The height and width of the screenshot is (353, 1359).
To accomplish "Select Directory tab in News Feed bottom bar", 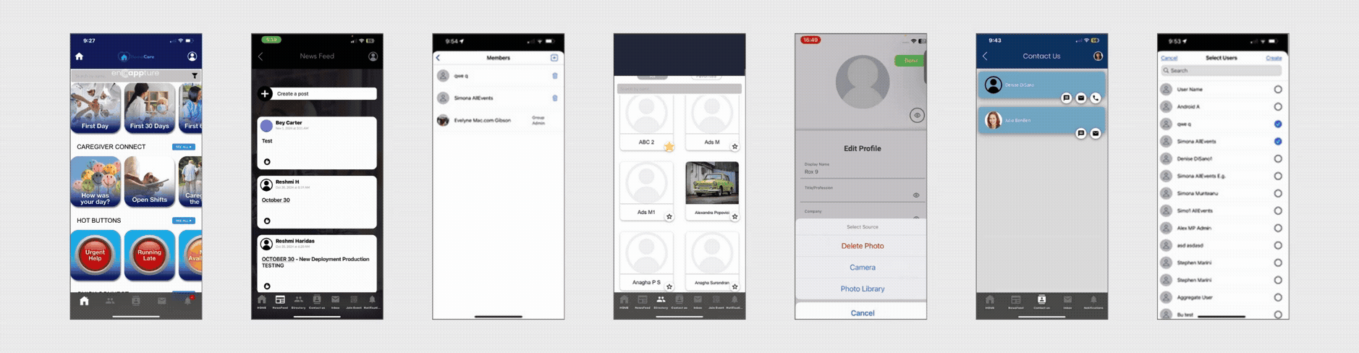I will 298,302.
